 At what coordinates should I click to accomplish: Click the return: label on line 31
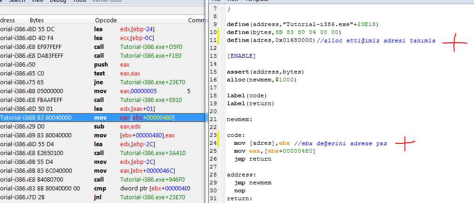(239, 198)
